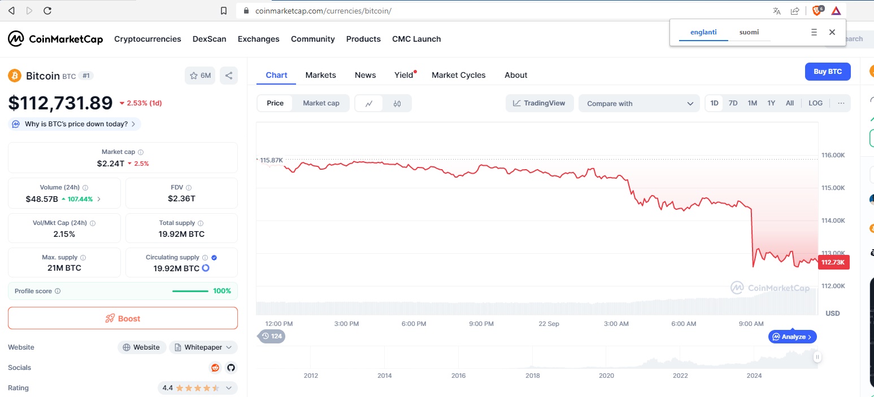This screenshot has width=874, height=397.
Task: Show the verified badge next to Circulating supply
Action: 214,258
